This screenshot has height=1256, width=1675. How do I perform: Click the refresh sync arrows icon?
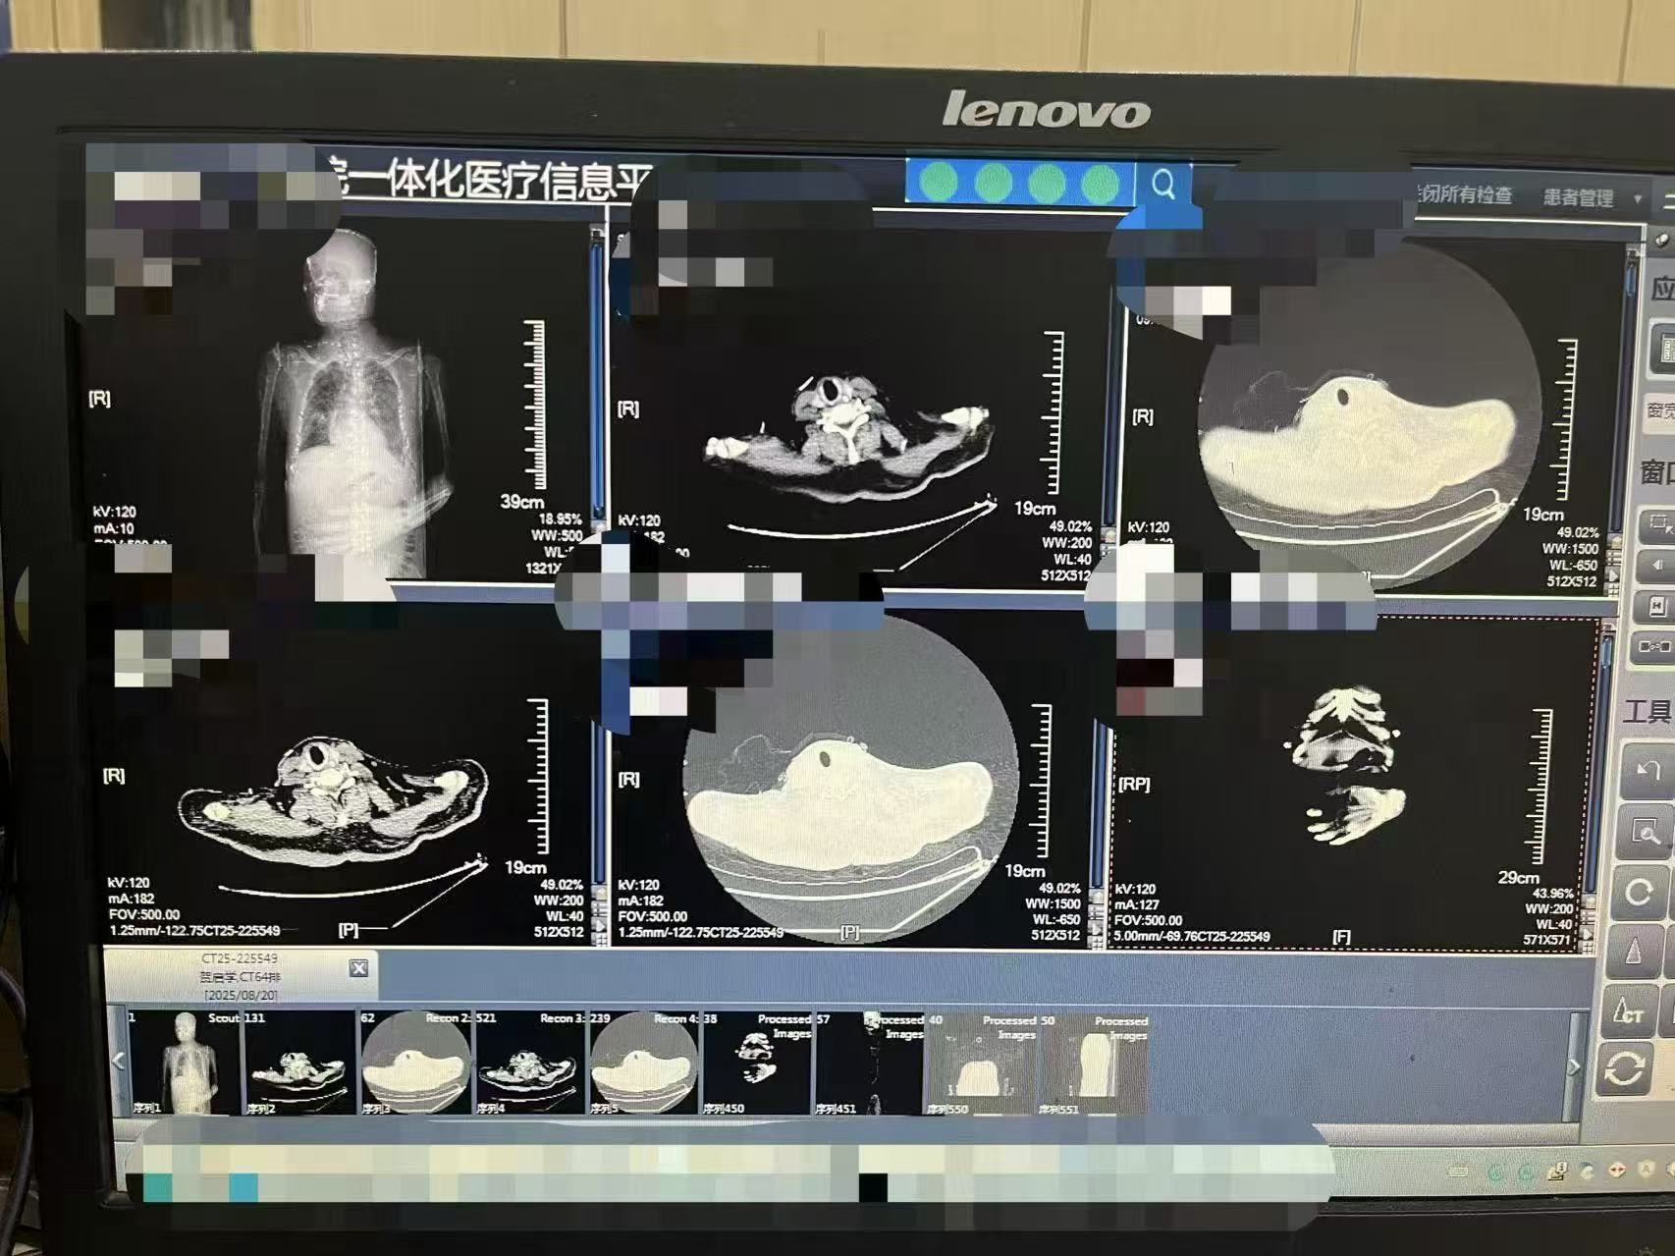coord(1625,1070)
